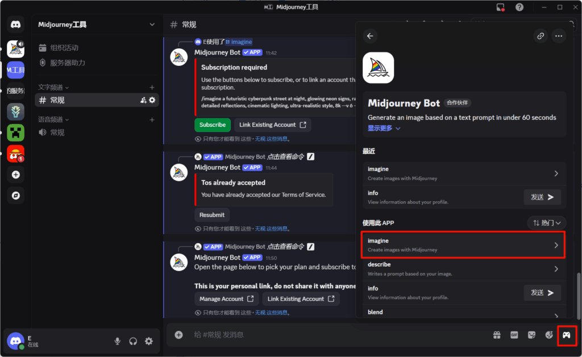Collapse the 语音频道 category
This screenshot has width=582, height=357.
tap(53, 119)
